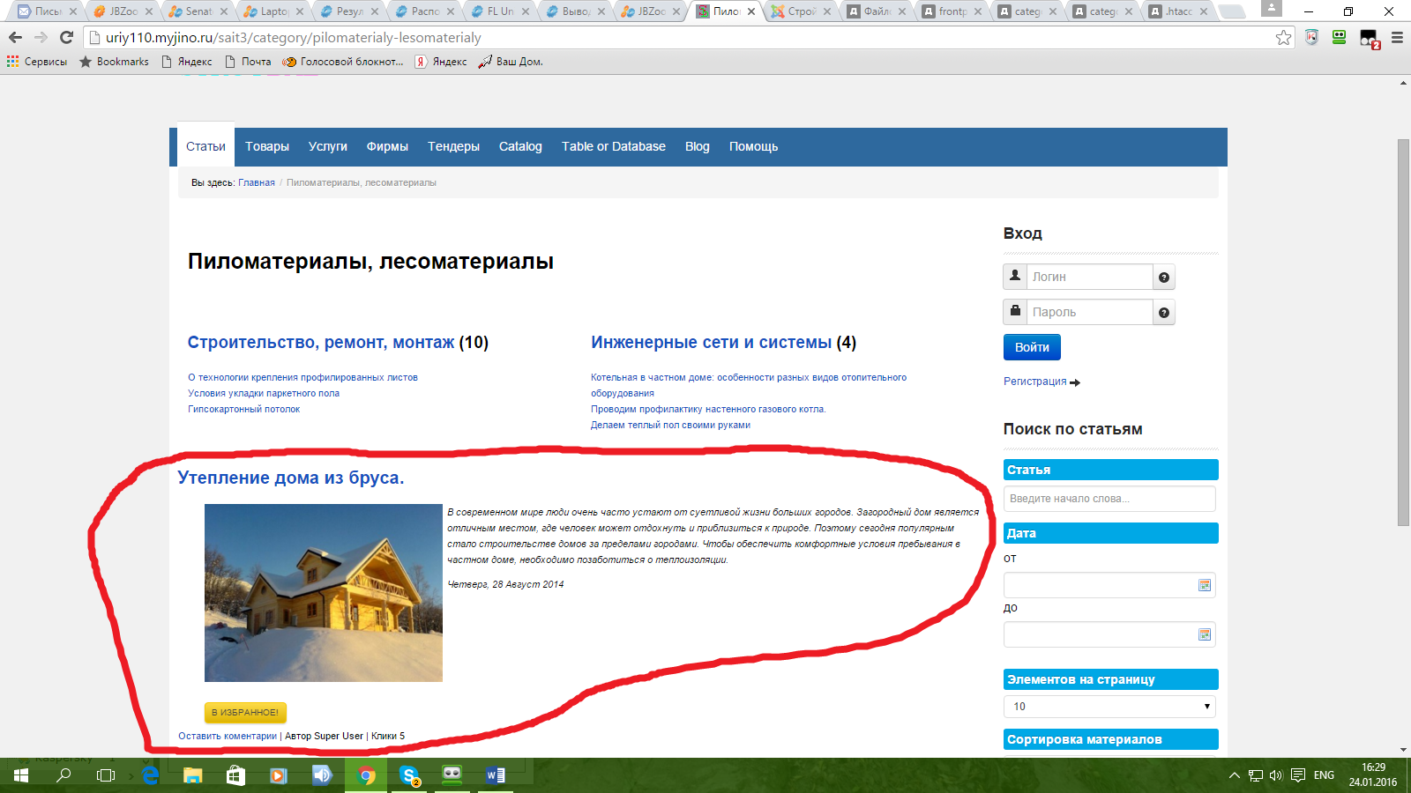1411x793 pixels.
Task: Open the Регистрация link
Action: click(1035, 382)
